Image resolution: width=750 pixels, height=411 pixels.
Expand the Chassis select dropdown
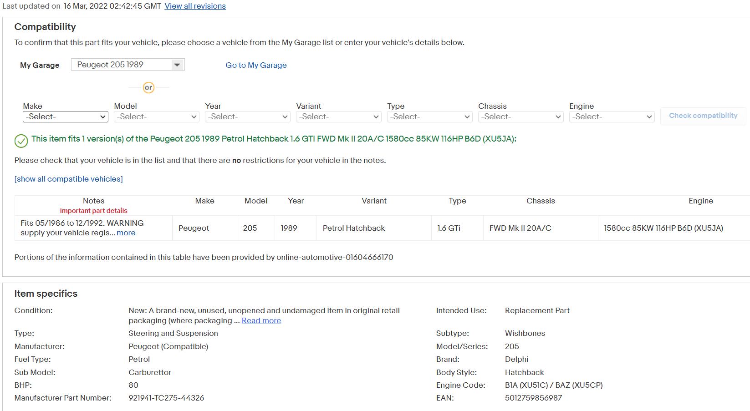click(x=521, y=117)
